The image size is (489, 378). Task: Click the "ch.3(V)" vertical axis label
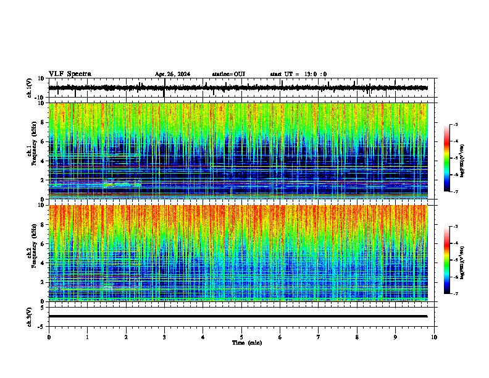pos(30,317)
